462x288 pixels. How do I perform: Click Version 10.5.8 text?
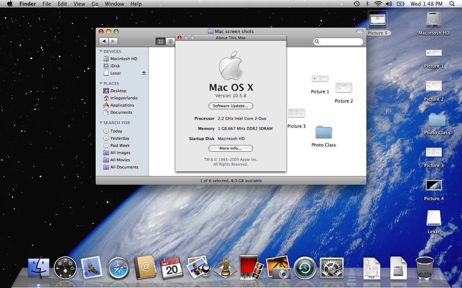pyautogui.click(x=231, y=96)
